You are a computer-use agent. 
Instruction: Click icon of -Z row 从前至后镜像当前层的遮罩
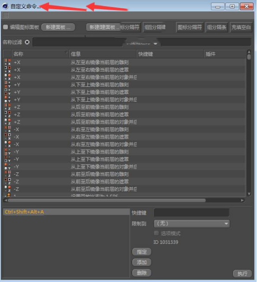click(x=7, y=182)
